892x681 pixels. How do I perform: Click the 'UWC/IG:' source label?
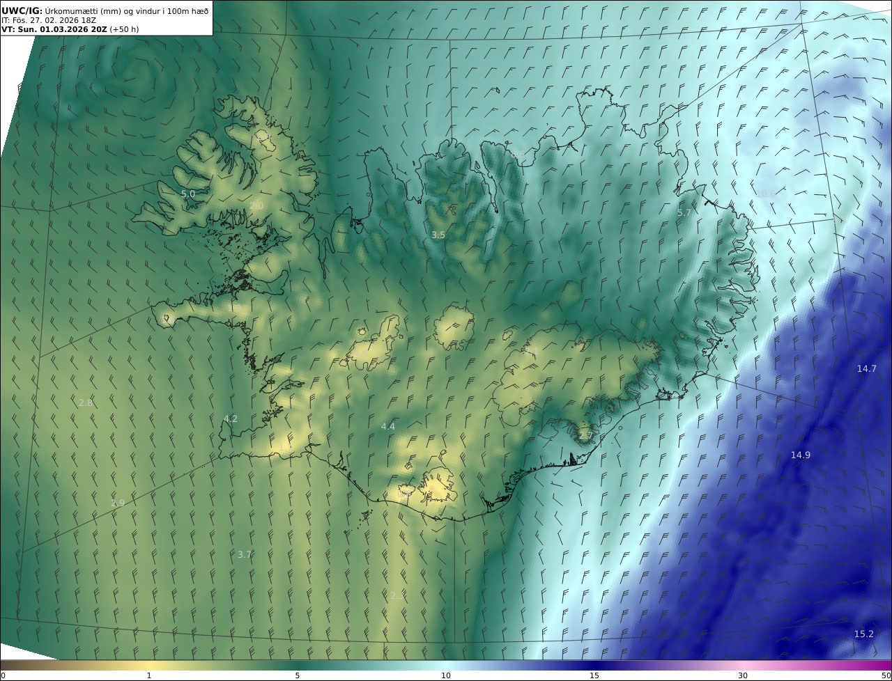tap(22, 10)
